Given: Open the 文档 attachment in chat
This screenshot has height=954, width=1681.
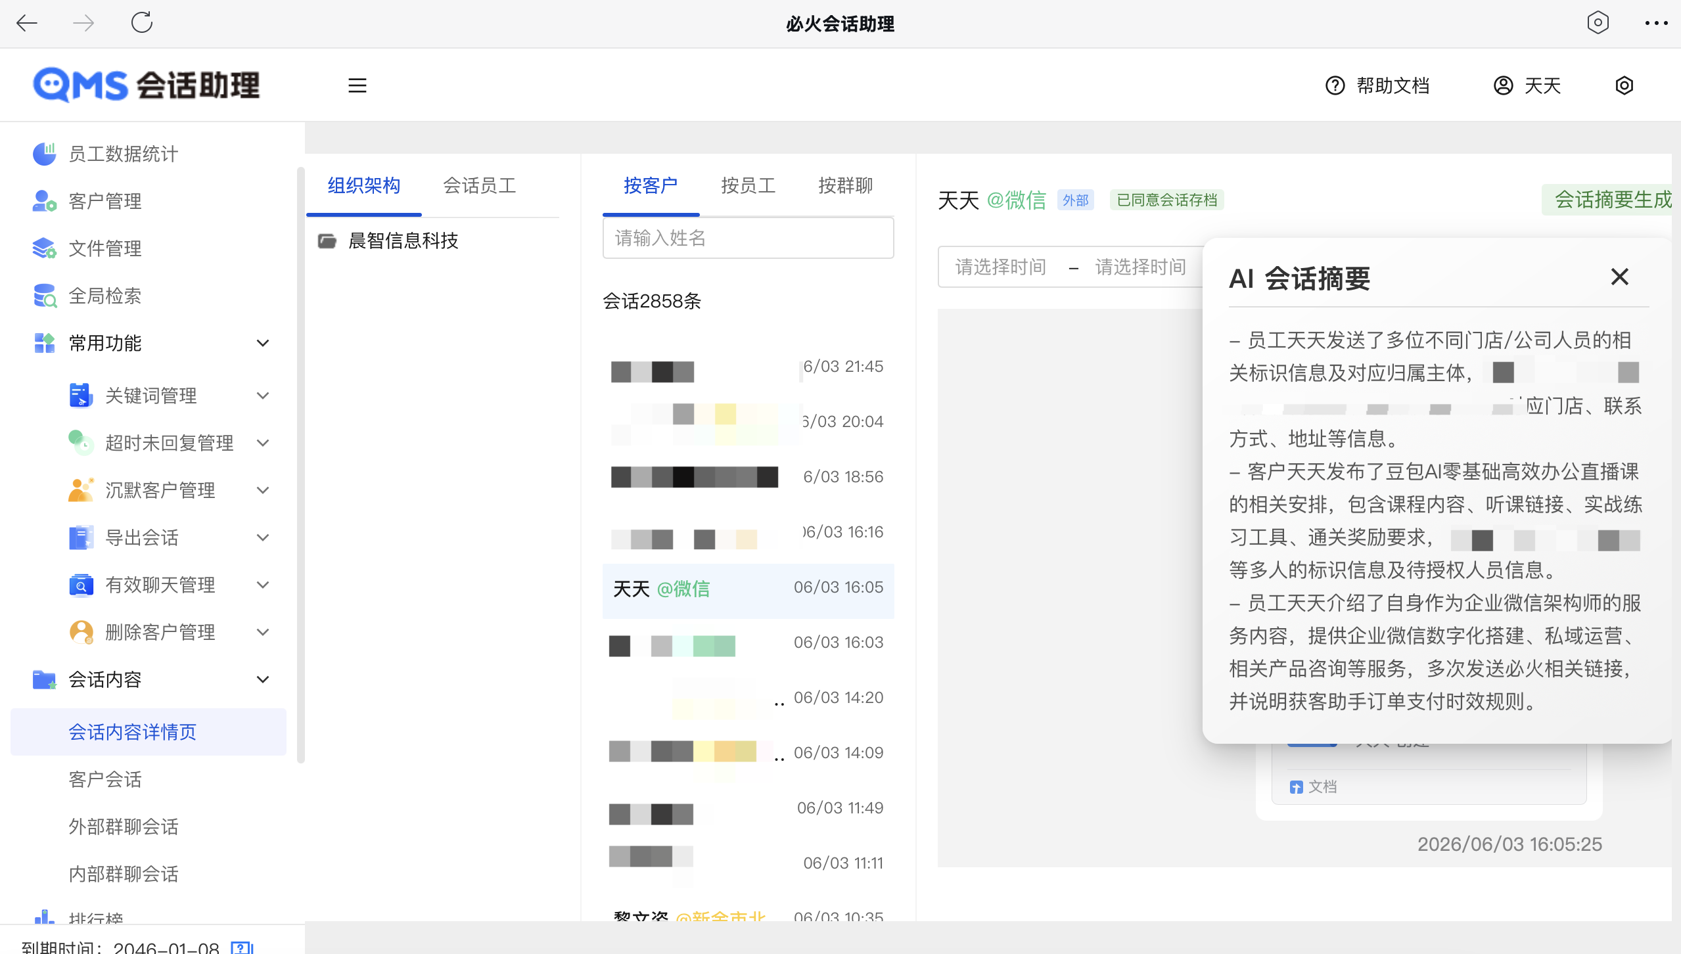Looking at the screenshot, I should coord(1314,786).
